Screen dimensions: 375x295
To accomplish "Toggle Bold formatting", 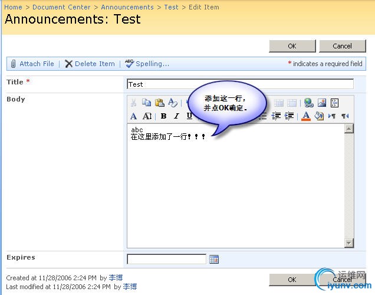I will [x=163, y=116].
